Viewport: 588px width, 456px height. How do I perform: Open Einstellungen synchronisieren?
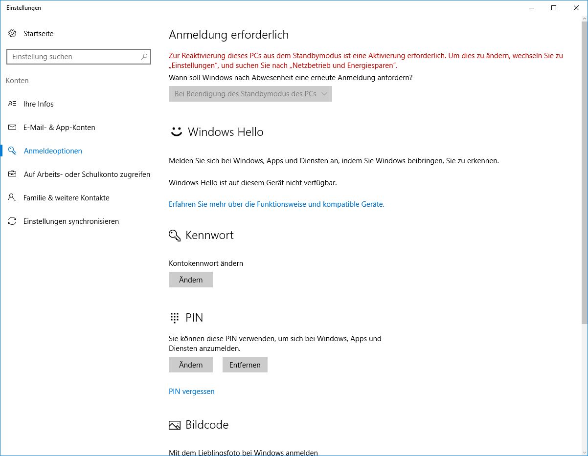71,221
